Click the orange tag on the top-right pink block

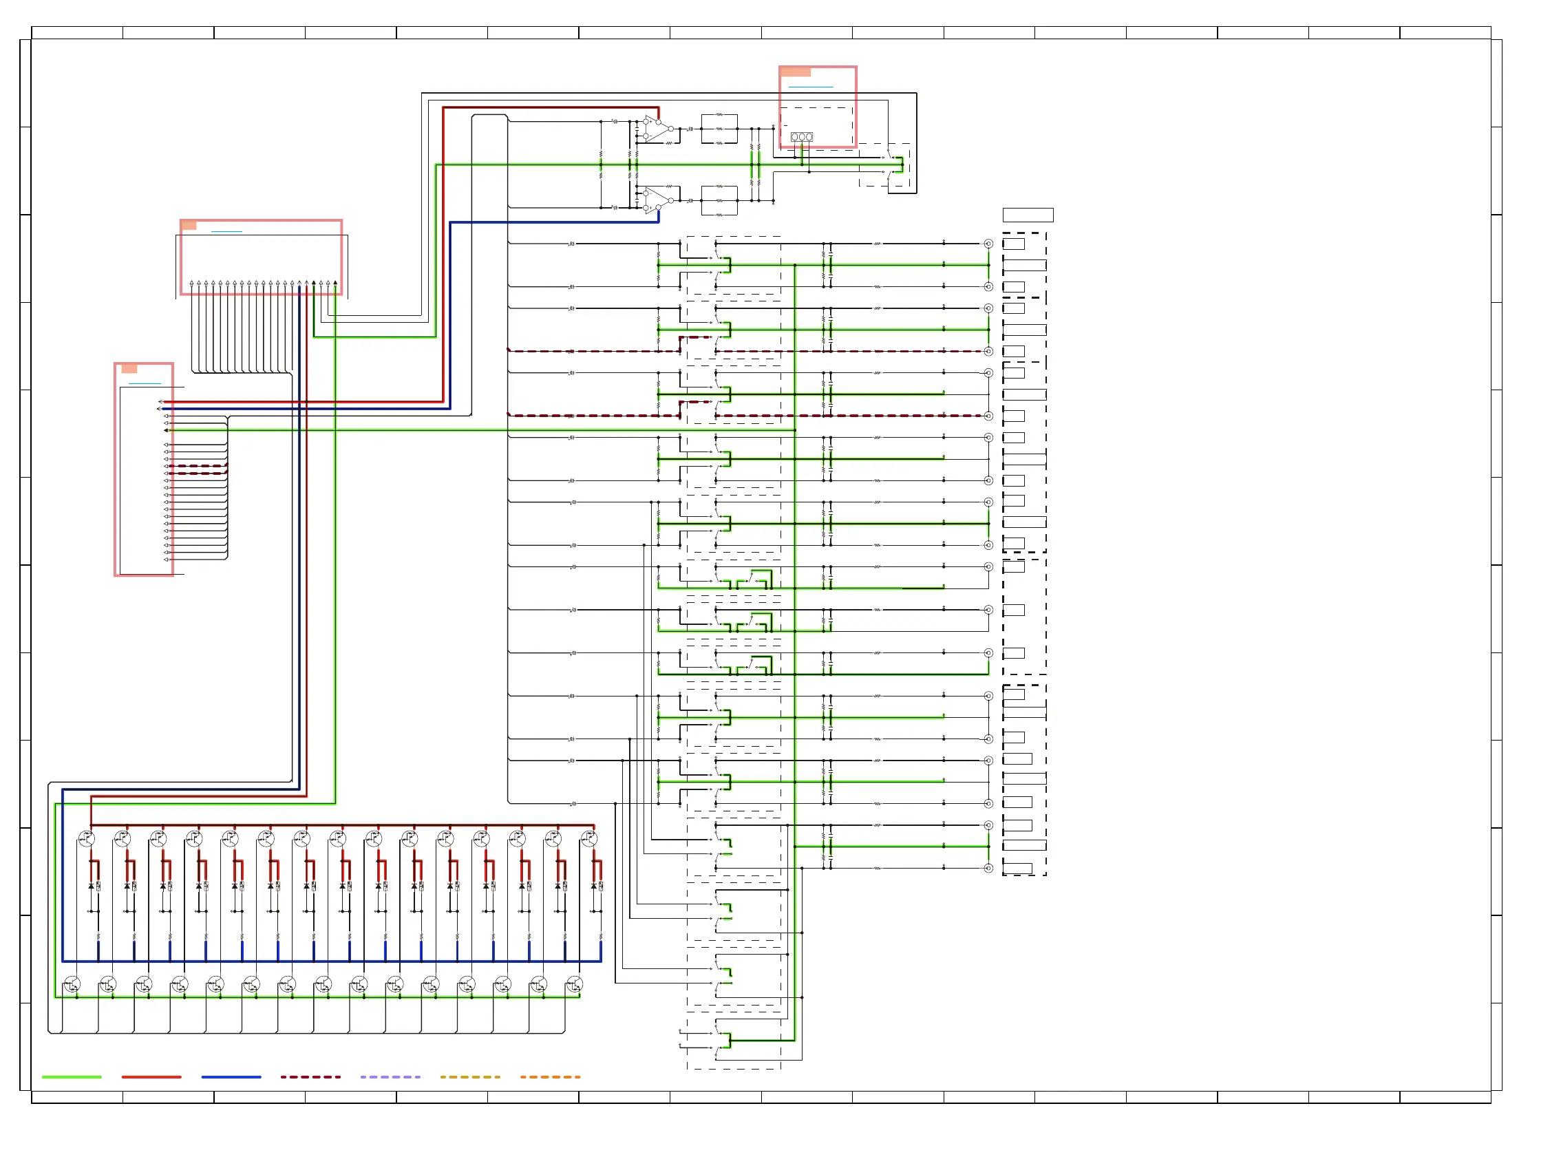(x=796, y=72)
